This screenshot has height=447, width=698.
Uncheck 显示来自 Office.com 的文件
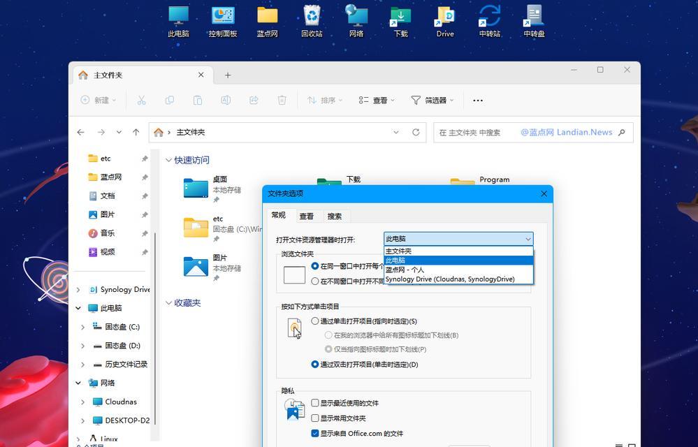pyautogui.click(x=315, y=433)
